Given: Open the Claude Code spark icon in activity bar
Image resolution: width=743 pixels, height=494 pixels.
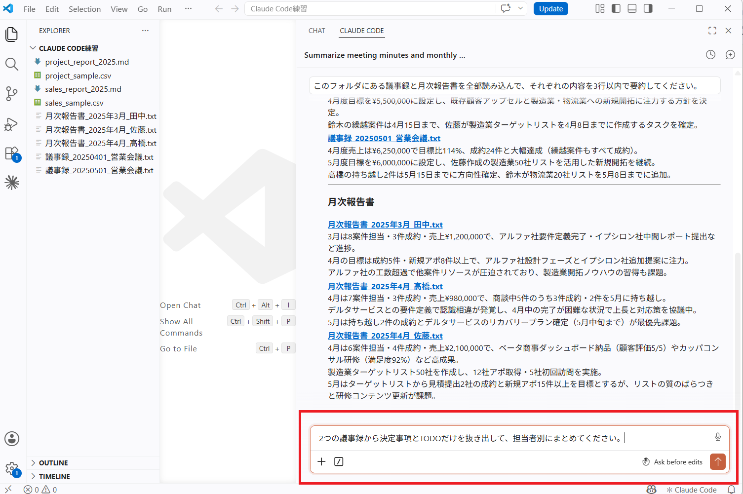Looking at the screenshot, I should coord(12,183).
